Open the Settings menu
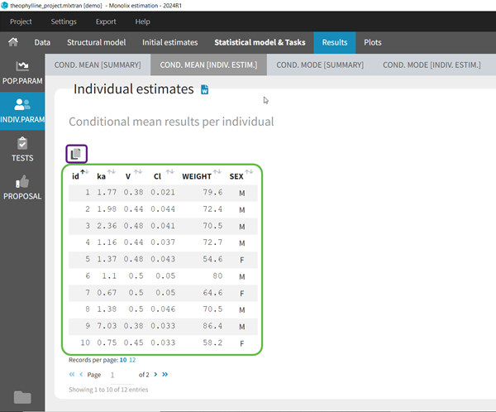Viewport: 496px width, 412px height. pyautogui.click(x=64, y=22)
